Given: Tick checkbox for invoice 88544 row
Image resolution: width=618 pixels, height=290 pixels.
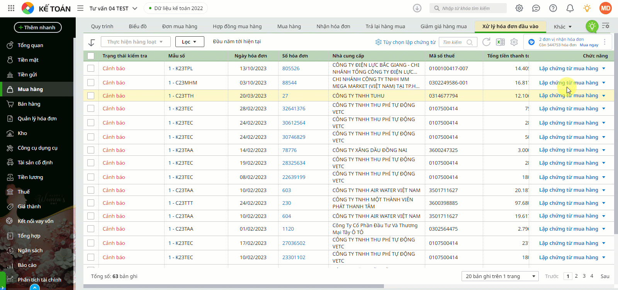Looking at the screenshot, I should (x=91, y=83).
